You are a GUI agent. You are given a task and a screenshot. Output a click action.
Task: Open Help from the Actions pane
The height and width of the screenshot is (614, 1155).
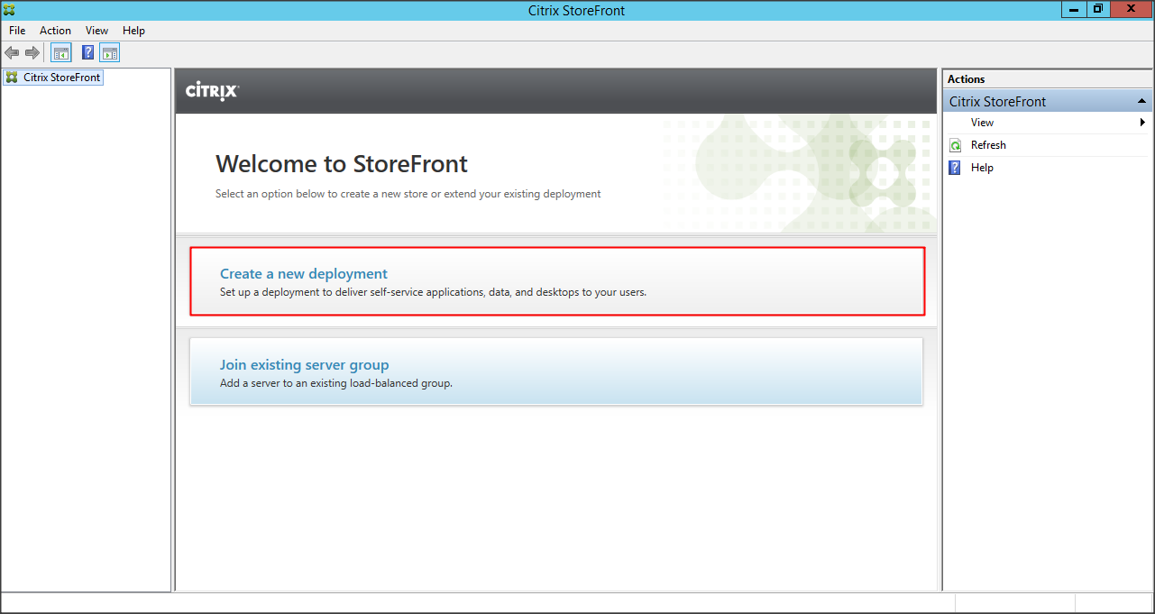tap(982, 168)
